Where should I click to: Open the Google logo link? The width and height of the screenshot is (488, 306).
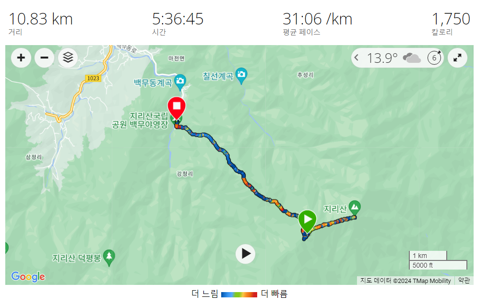28,276
